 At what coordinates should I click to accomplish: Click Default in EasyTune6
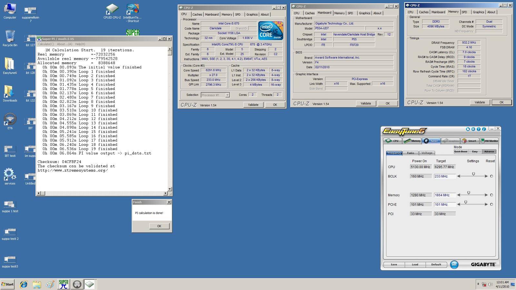click(x=436, y=265)
